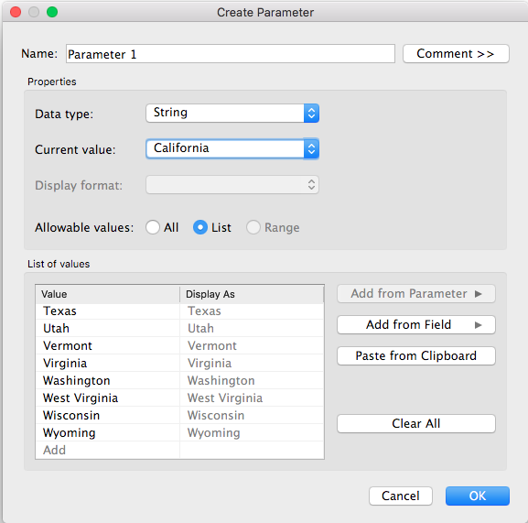Select the List radio button
This screenshot has height=523, width=528.
click(x=200, y=227)
